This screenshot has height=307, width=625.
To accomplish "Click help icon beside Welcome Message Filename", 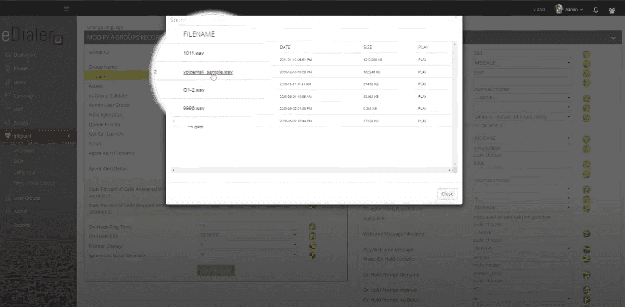I will (x=586, y=234).
